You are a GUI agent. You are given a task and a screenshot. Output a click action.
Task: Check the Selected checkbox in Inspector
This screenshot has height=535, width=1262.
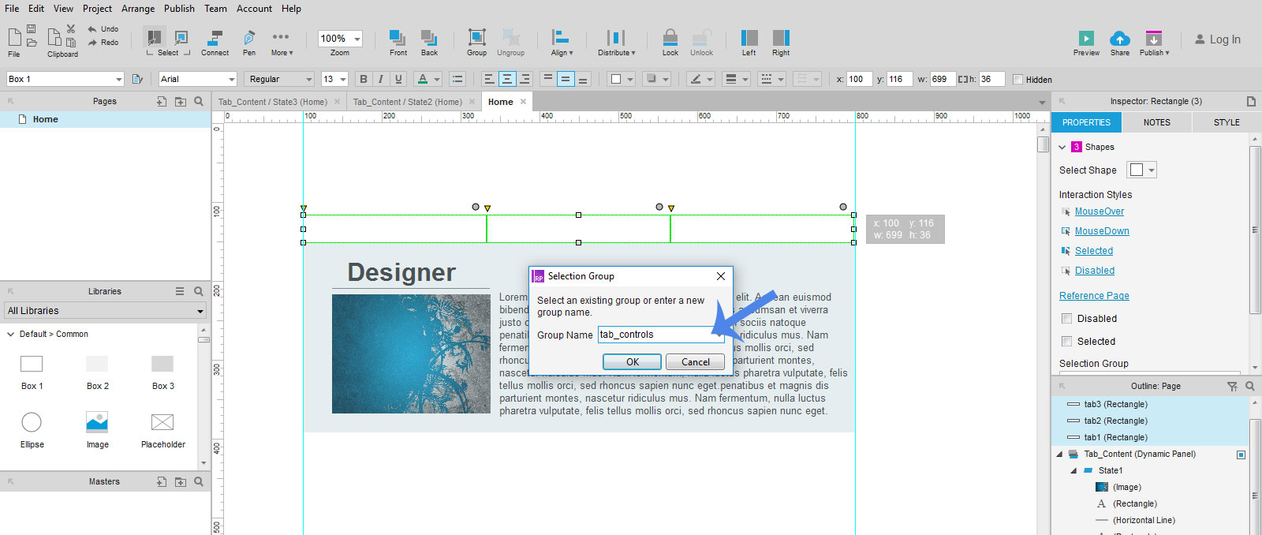point(1066,342)
